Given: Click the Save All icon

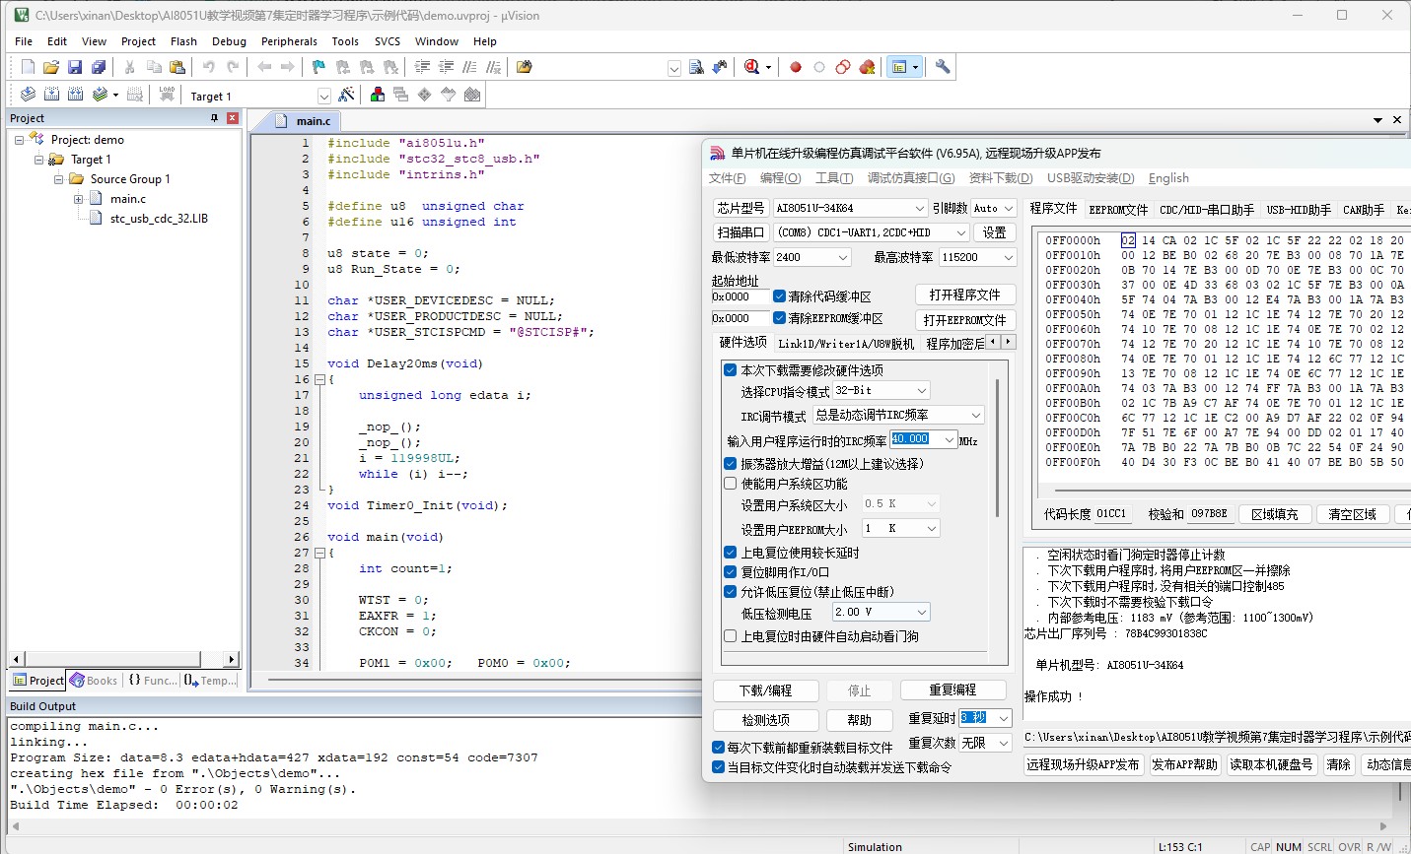Looking at the screenshot, I should [x=99, y=67].
